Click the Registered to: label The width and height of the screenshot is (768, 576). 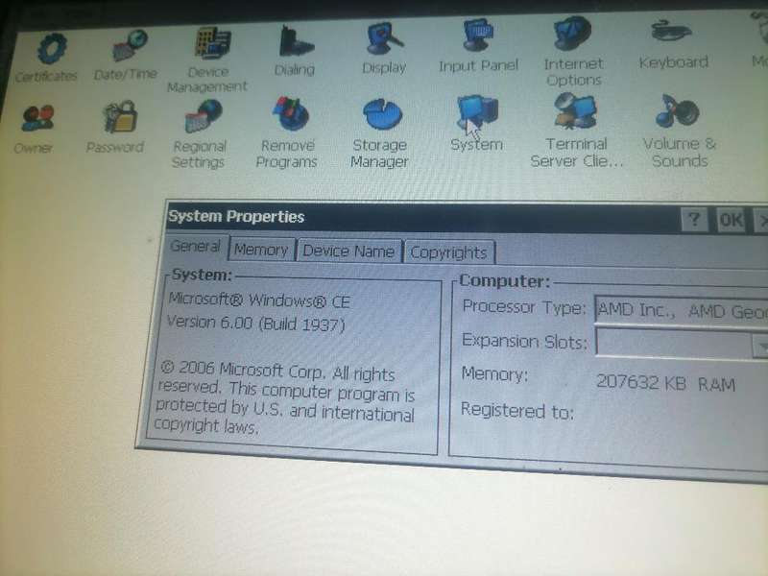[517, 411]
